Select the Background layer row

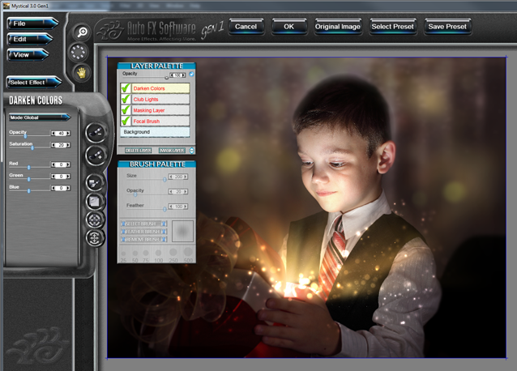[155, 132]
